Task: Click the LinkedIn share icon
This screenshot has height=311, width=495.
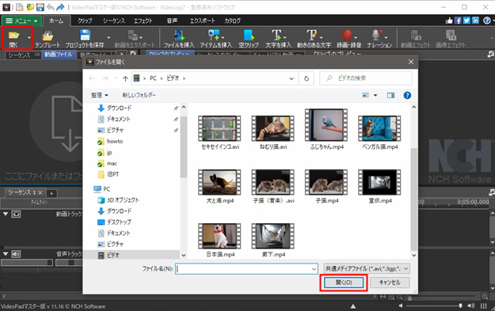Action: coord(475,21)
